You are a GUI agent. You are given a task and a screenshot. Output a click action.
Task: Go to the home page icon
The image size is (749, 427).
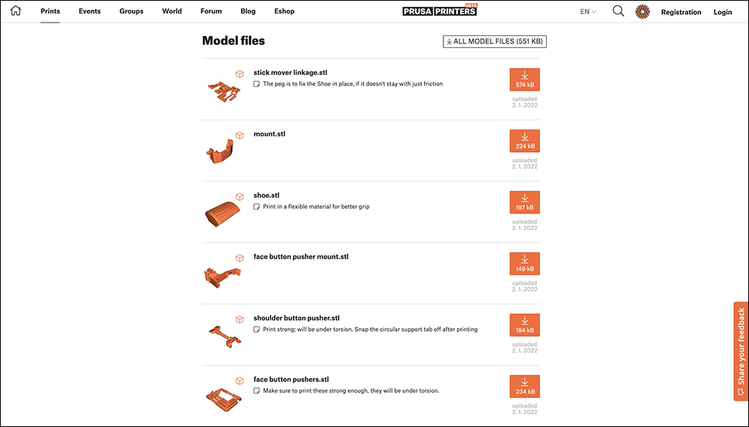16,10
